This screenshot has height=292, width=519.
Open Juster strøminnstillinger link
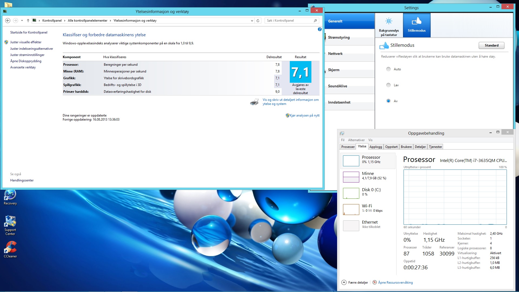coord(27,55)
